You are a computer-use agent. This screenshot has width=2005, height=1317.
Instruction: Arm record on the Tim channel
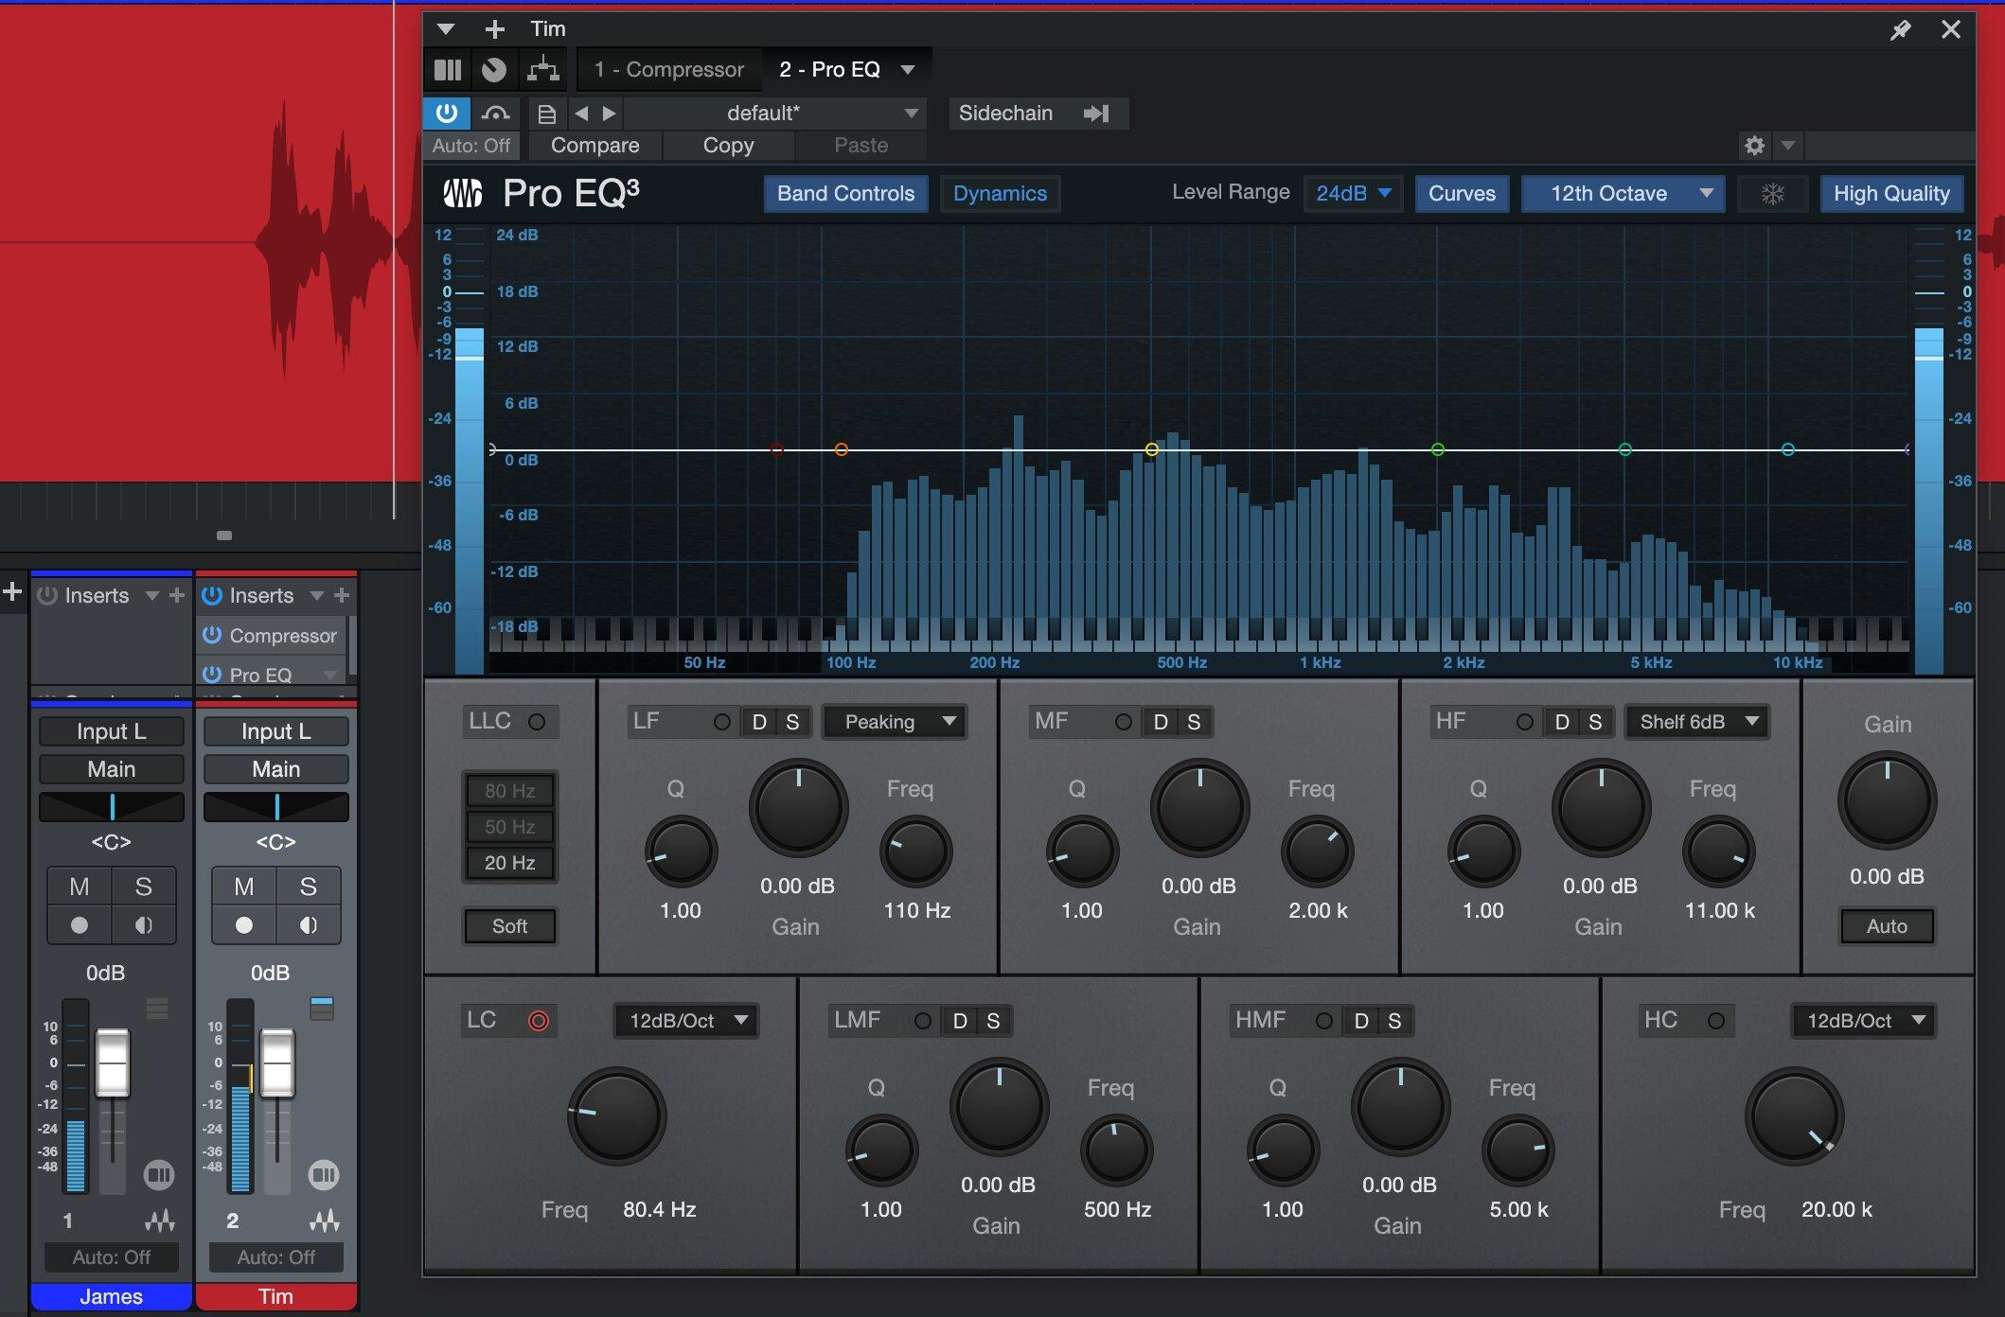(x=244, y=925)
